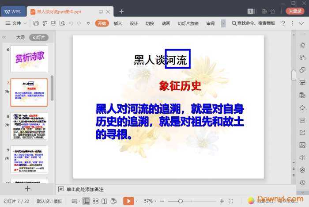
Task: Click the 未登录 login button
Action: tap(295, 11)
